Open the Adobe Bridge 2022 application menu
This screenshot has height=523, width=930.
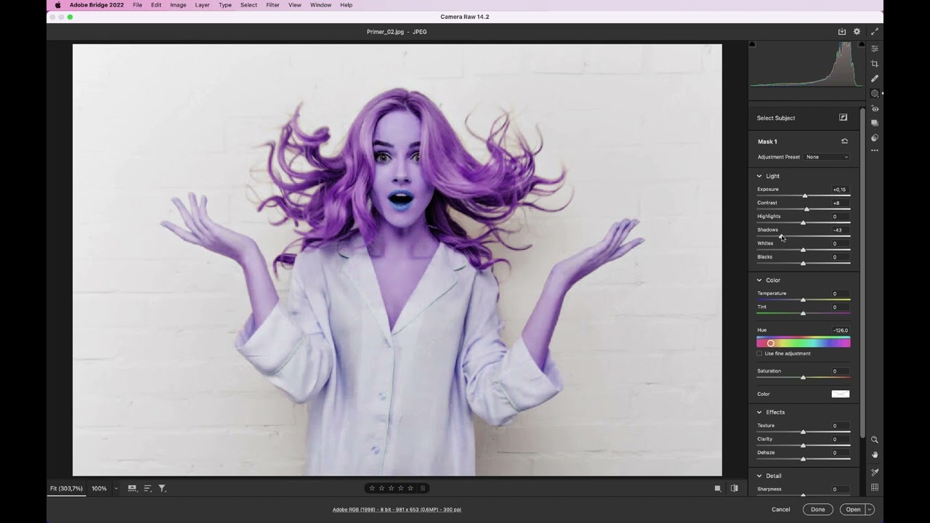[x=95, y=5]
